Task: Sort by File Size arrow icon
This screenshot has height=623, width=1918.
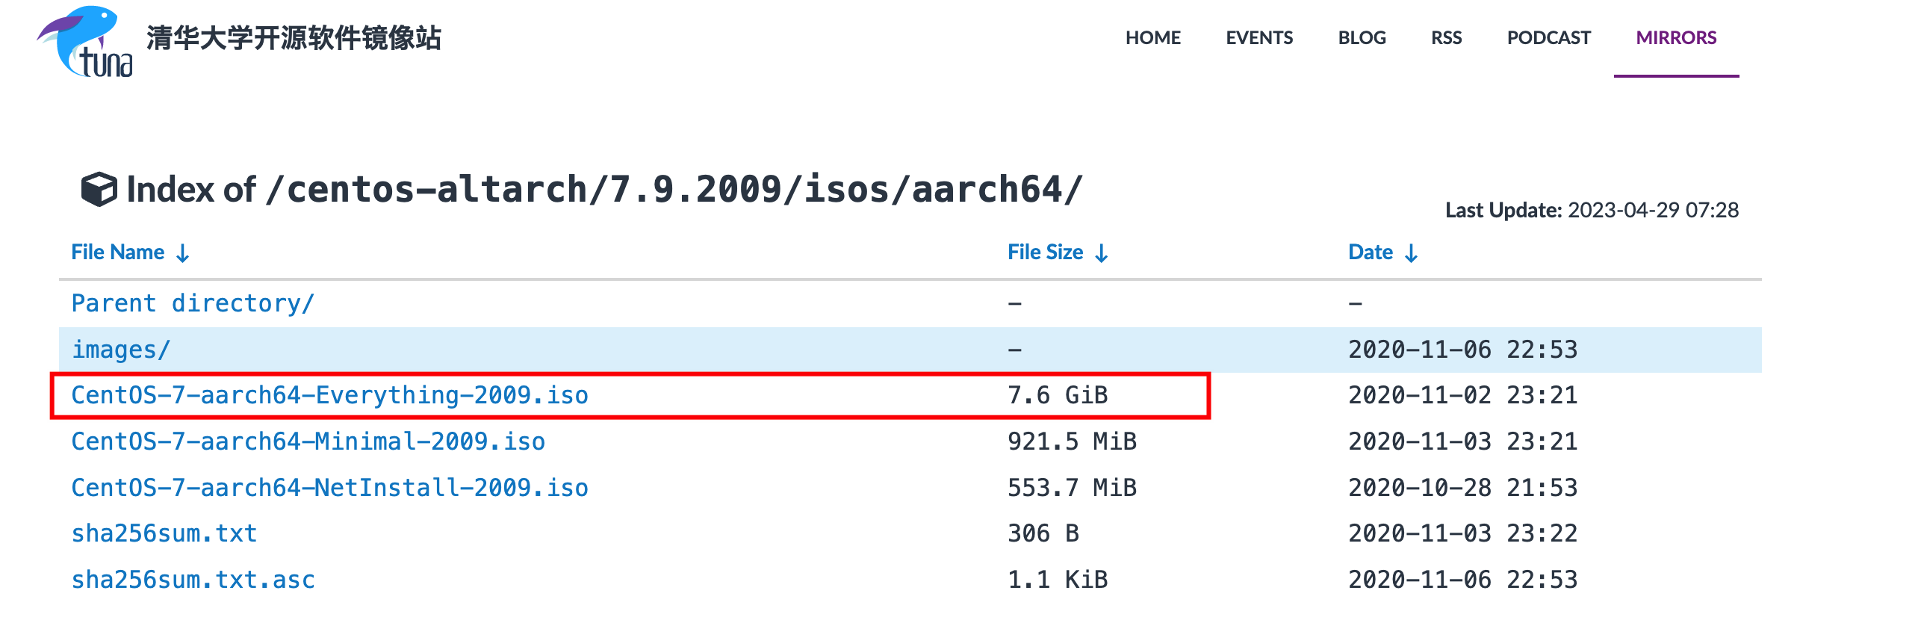Action: [x=1101, y=253]
